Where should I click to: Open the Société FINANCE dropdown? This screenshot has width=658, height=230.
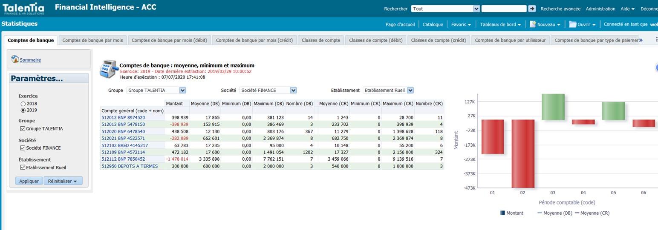(293, 90)
